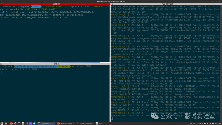Open the applications menu in the taskbar
The width and height of the screenshot is (222, 125).
click(x=2, y=123)
